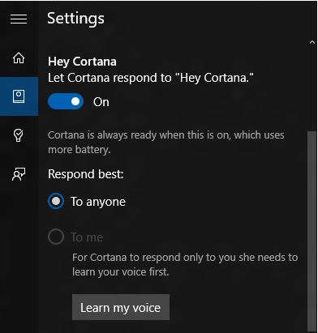Click the Learn my voice button
The width and height of the screenshot is (318, 333).
pos(121,307)
